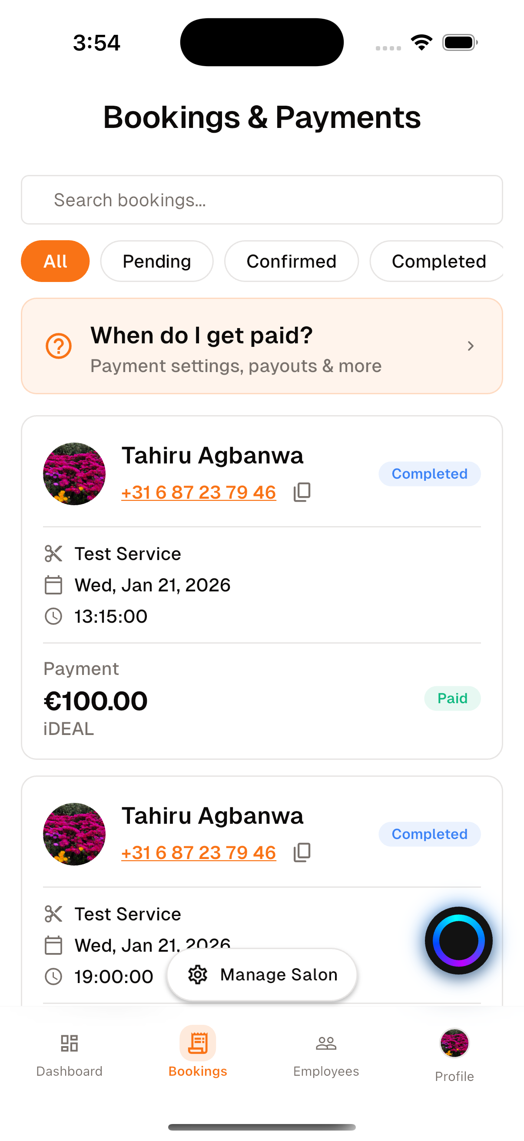Focus the Search bookings field

262,200
